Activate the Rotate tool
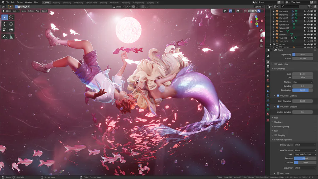The height and width of the screenshot is (179, 318). pyautogui.click(x=11, y=24)
